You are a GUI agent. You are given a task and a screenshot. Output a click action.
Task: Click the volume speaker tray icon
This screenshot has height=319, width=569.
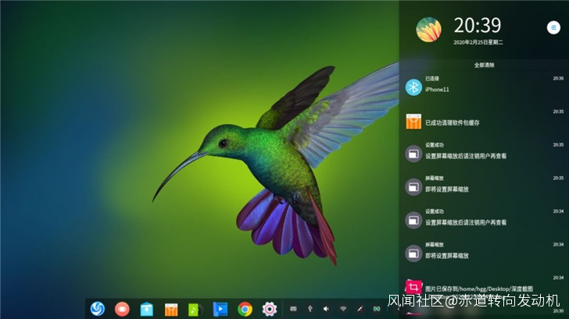pos(326,309)
